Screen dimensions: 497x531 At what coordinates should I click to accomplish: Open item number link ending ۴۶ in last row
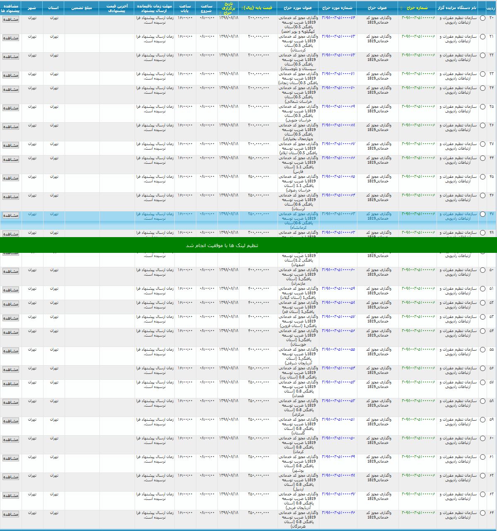338,513
